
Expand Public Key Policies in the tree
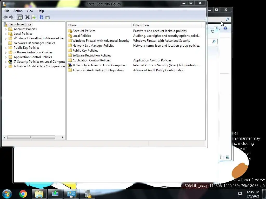[6, 48]
